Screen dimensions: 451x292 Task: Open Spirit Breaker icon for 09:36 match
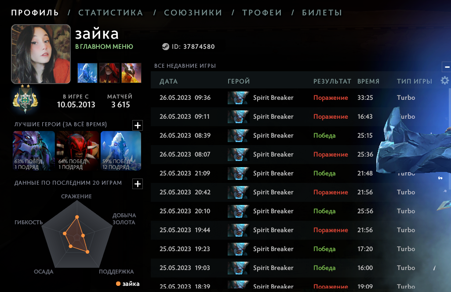(238, 98)
